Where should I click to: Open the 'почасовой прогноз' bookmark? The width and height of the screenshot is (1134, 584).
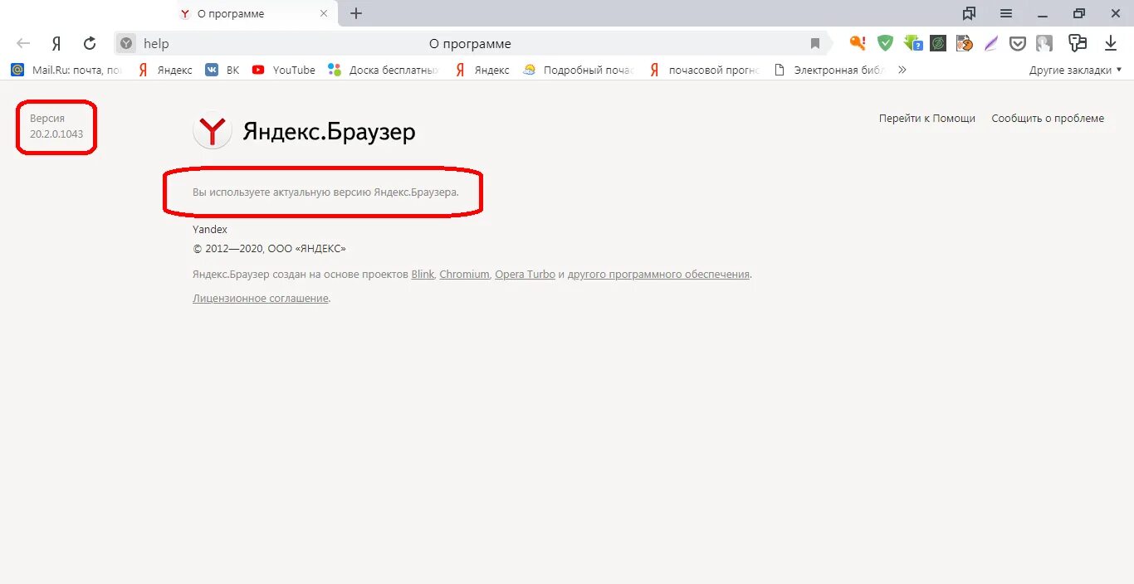[x=704, y=71]
